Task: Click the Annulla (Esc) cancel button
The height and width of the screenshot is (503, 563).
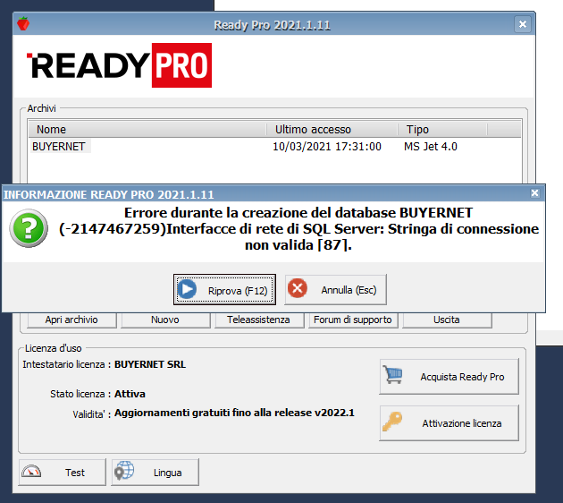Action: [335, 289]
